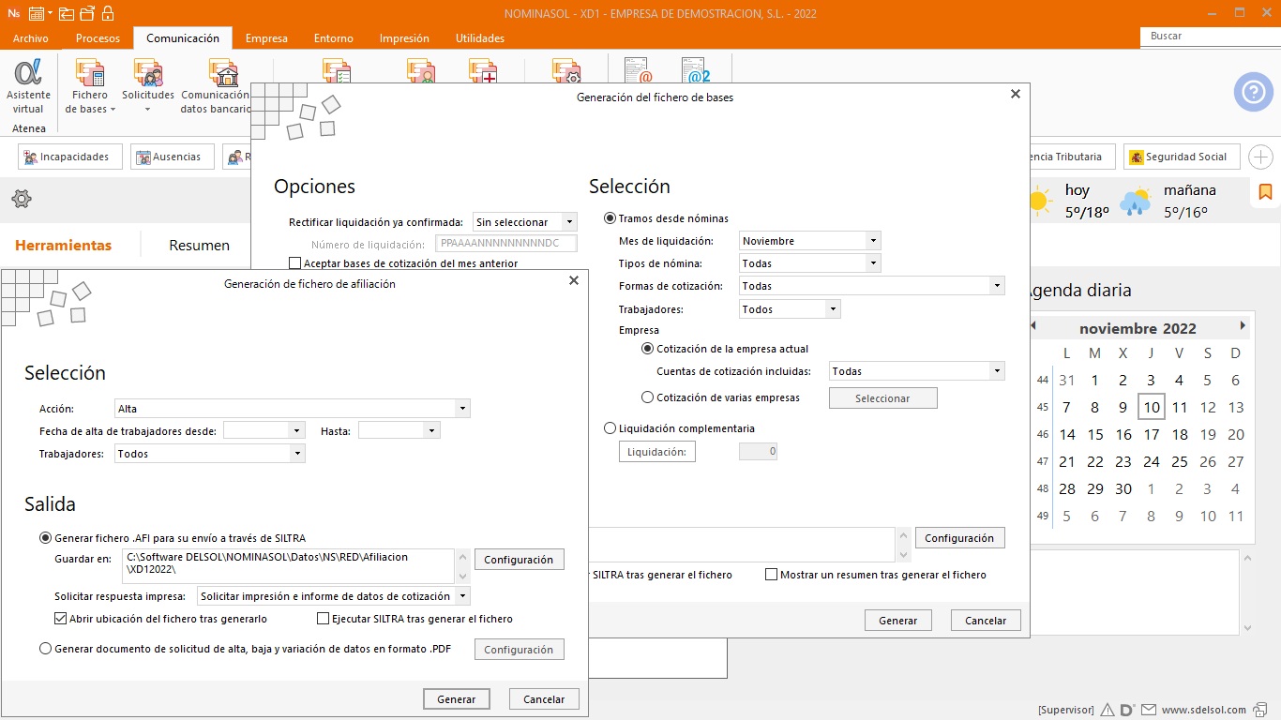1281x720 pixels.
Task: Open the help question mark icon
Action: pyautogui.click(x=1253, y=92)
